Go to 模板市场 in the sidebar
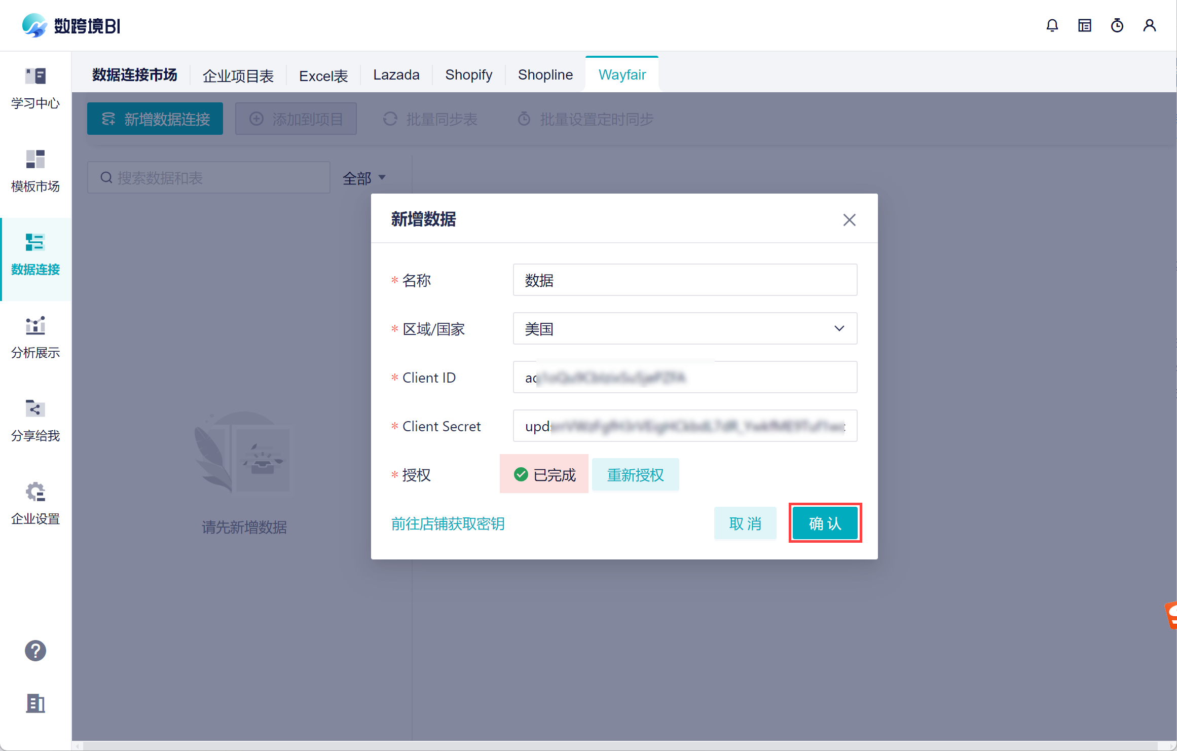Viewport: 1177px width, 751px height. pyautogui.click(x=35, y=171)
